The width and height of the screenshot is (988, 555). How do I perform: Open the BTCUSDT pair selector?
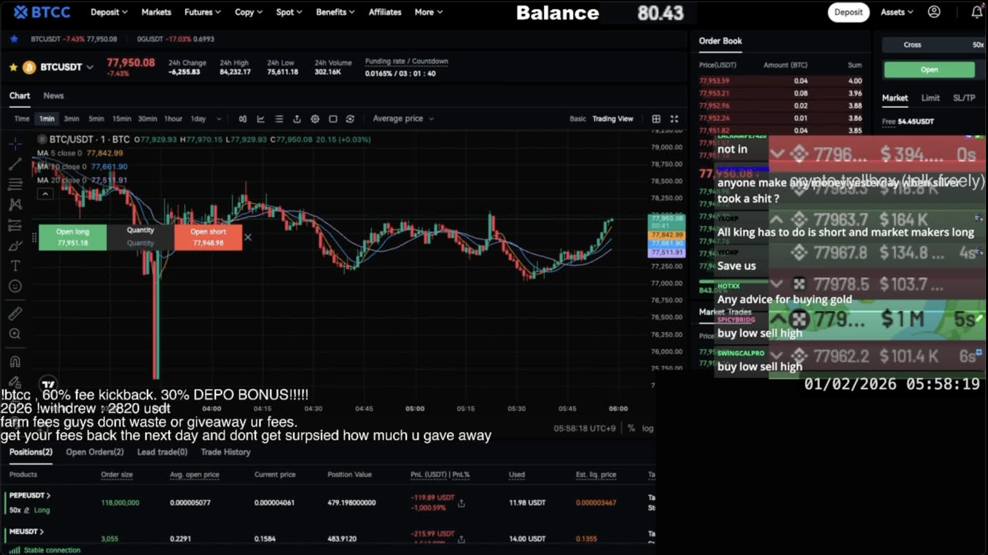[x=67, y=67]
